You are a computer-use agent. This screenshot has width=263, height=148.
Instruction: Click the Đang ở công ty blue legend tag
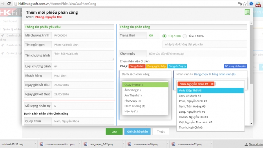[x=177, y=66]
